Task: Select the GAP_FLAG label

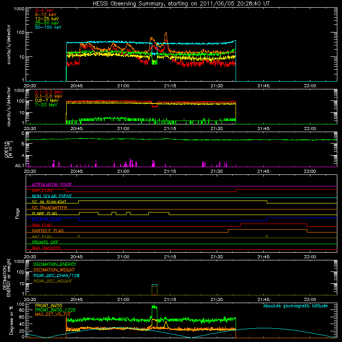Action: point(42,190)
